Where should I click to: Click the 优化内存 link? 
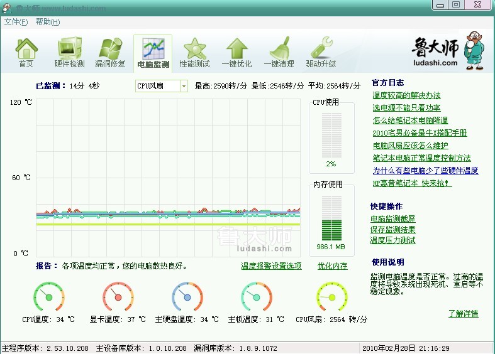pos(333,266)
